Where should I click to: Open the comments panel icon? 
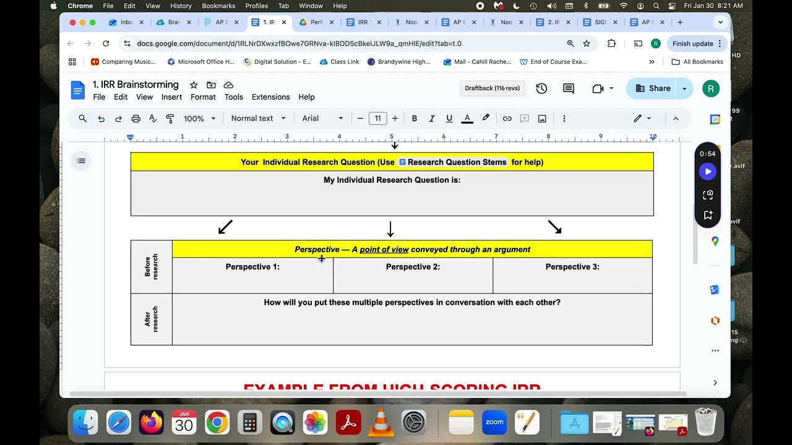pyautogui.click(x=569, y=88)
